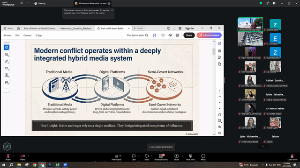Image resolution: width=300 pixels, height=168 pixels.
Task: Go to next page with down chevron
Action: pos(220,108)
